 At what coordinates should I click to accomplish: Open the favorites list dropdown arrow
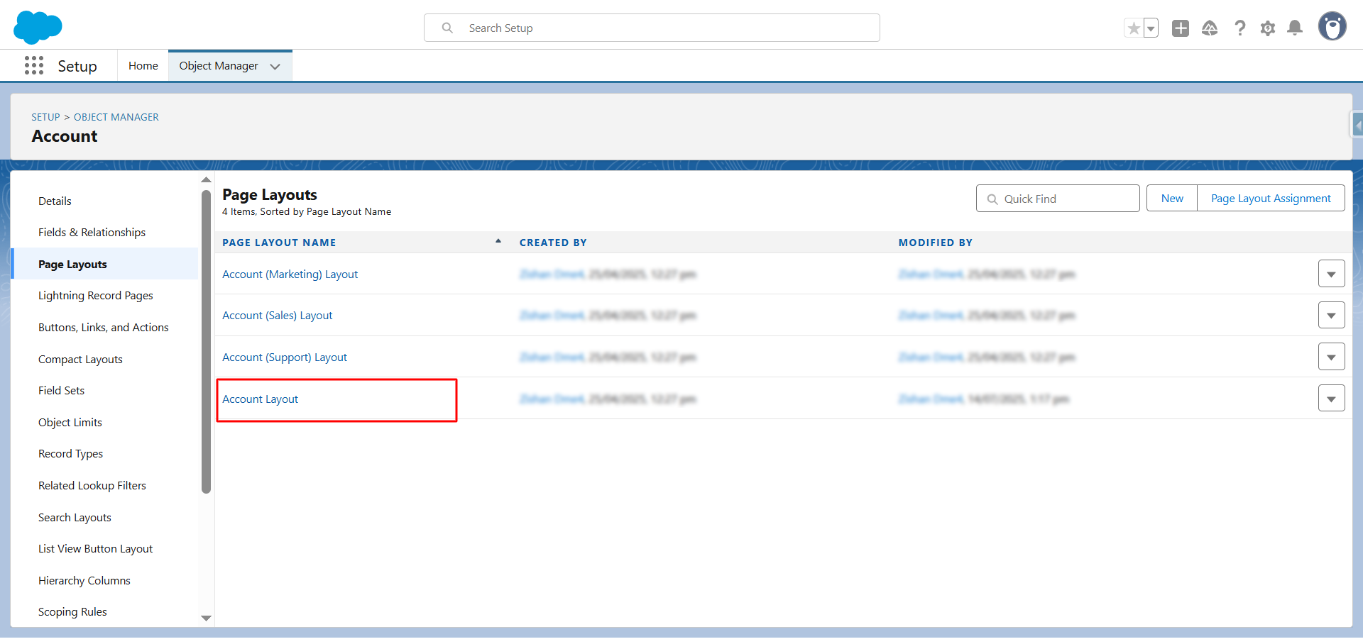click(1151, 28)
